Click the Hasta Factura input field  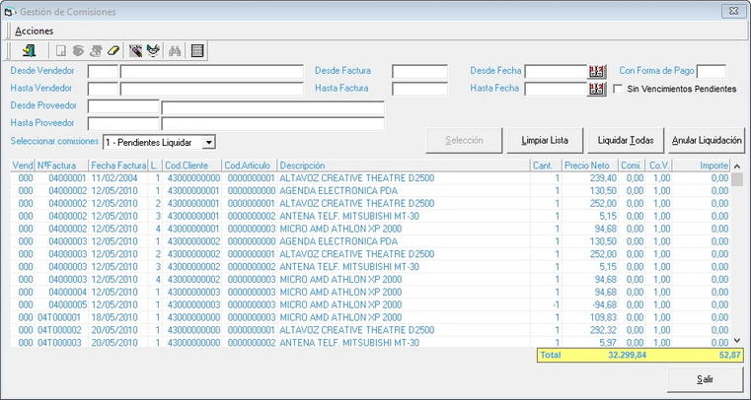[420, 89]
